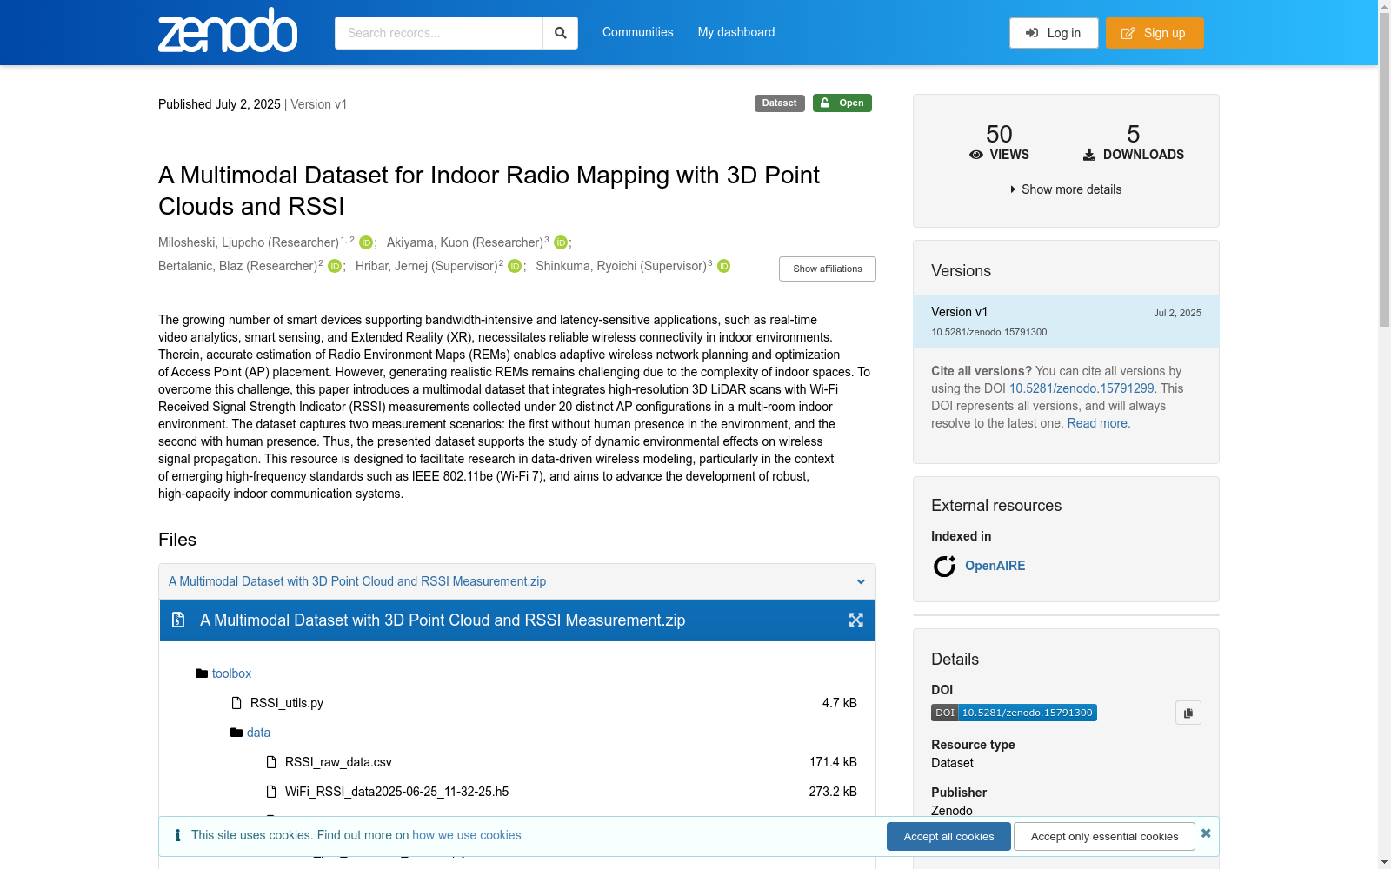Click into the Search records field
This screenshot has width=1391, height=869.
pos(438,33)
